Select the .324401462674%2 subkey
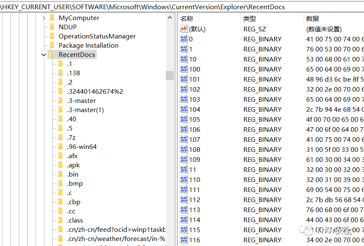This screenshot has width=364, height=246. (x=95, y=92)
